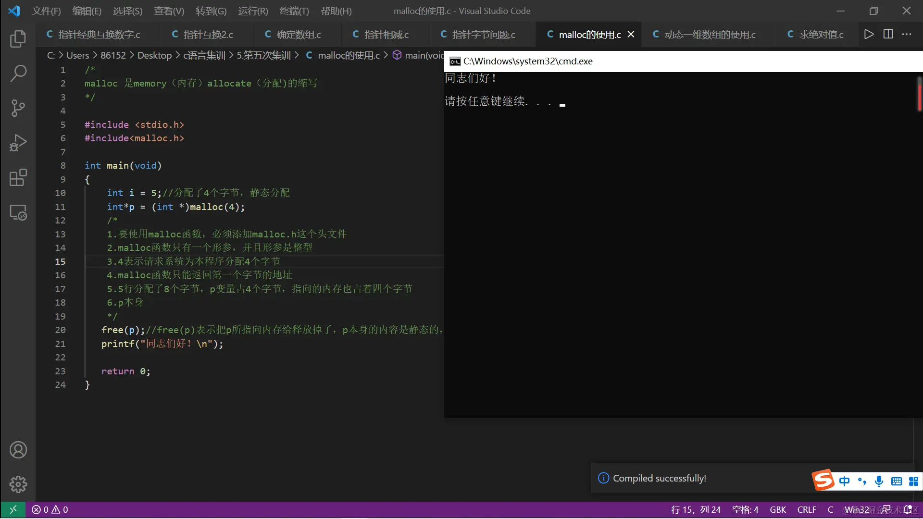Image resolution: width=923 pixels, height=519 pixels.
Task: Close the malloc的使用.c tab
Action: click(631, 35)
